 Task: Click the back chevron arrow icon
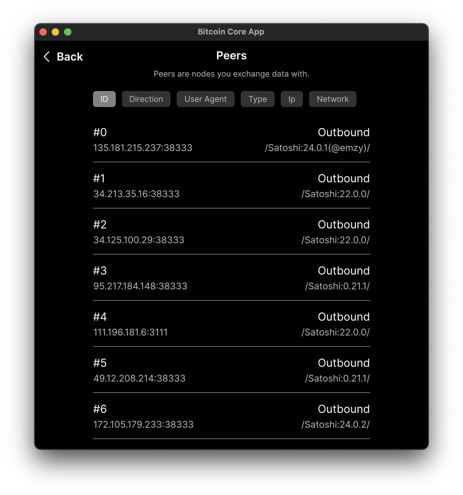(x=47, y=57)
